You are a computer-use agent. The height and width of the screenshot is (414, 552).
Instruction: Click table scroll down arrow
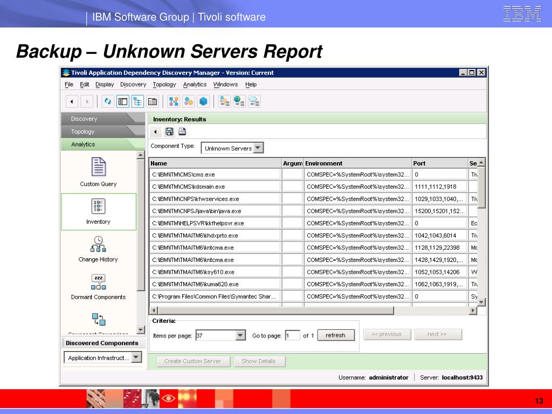point(481,302)
